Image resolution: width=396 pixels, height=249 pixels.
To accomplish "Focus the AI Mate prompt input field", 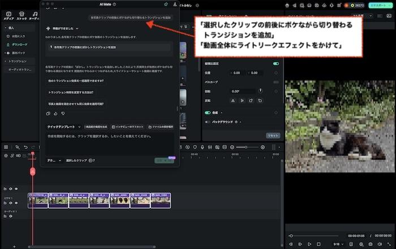I will click(x=110, y=144).
